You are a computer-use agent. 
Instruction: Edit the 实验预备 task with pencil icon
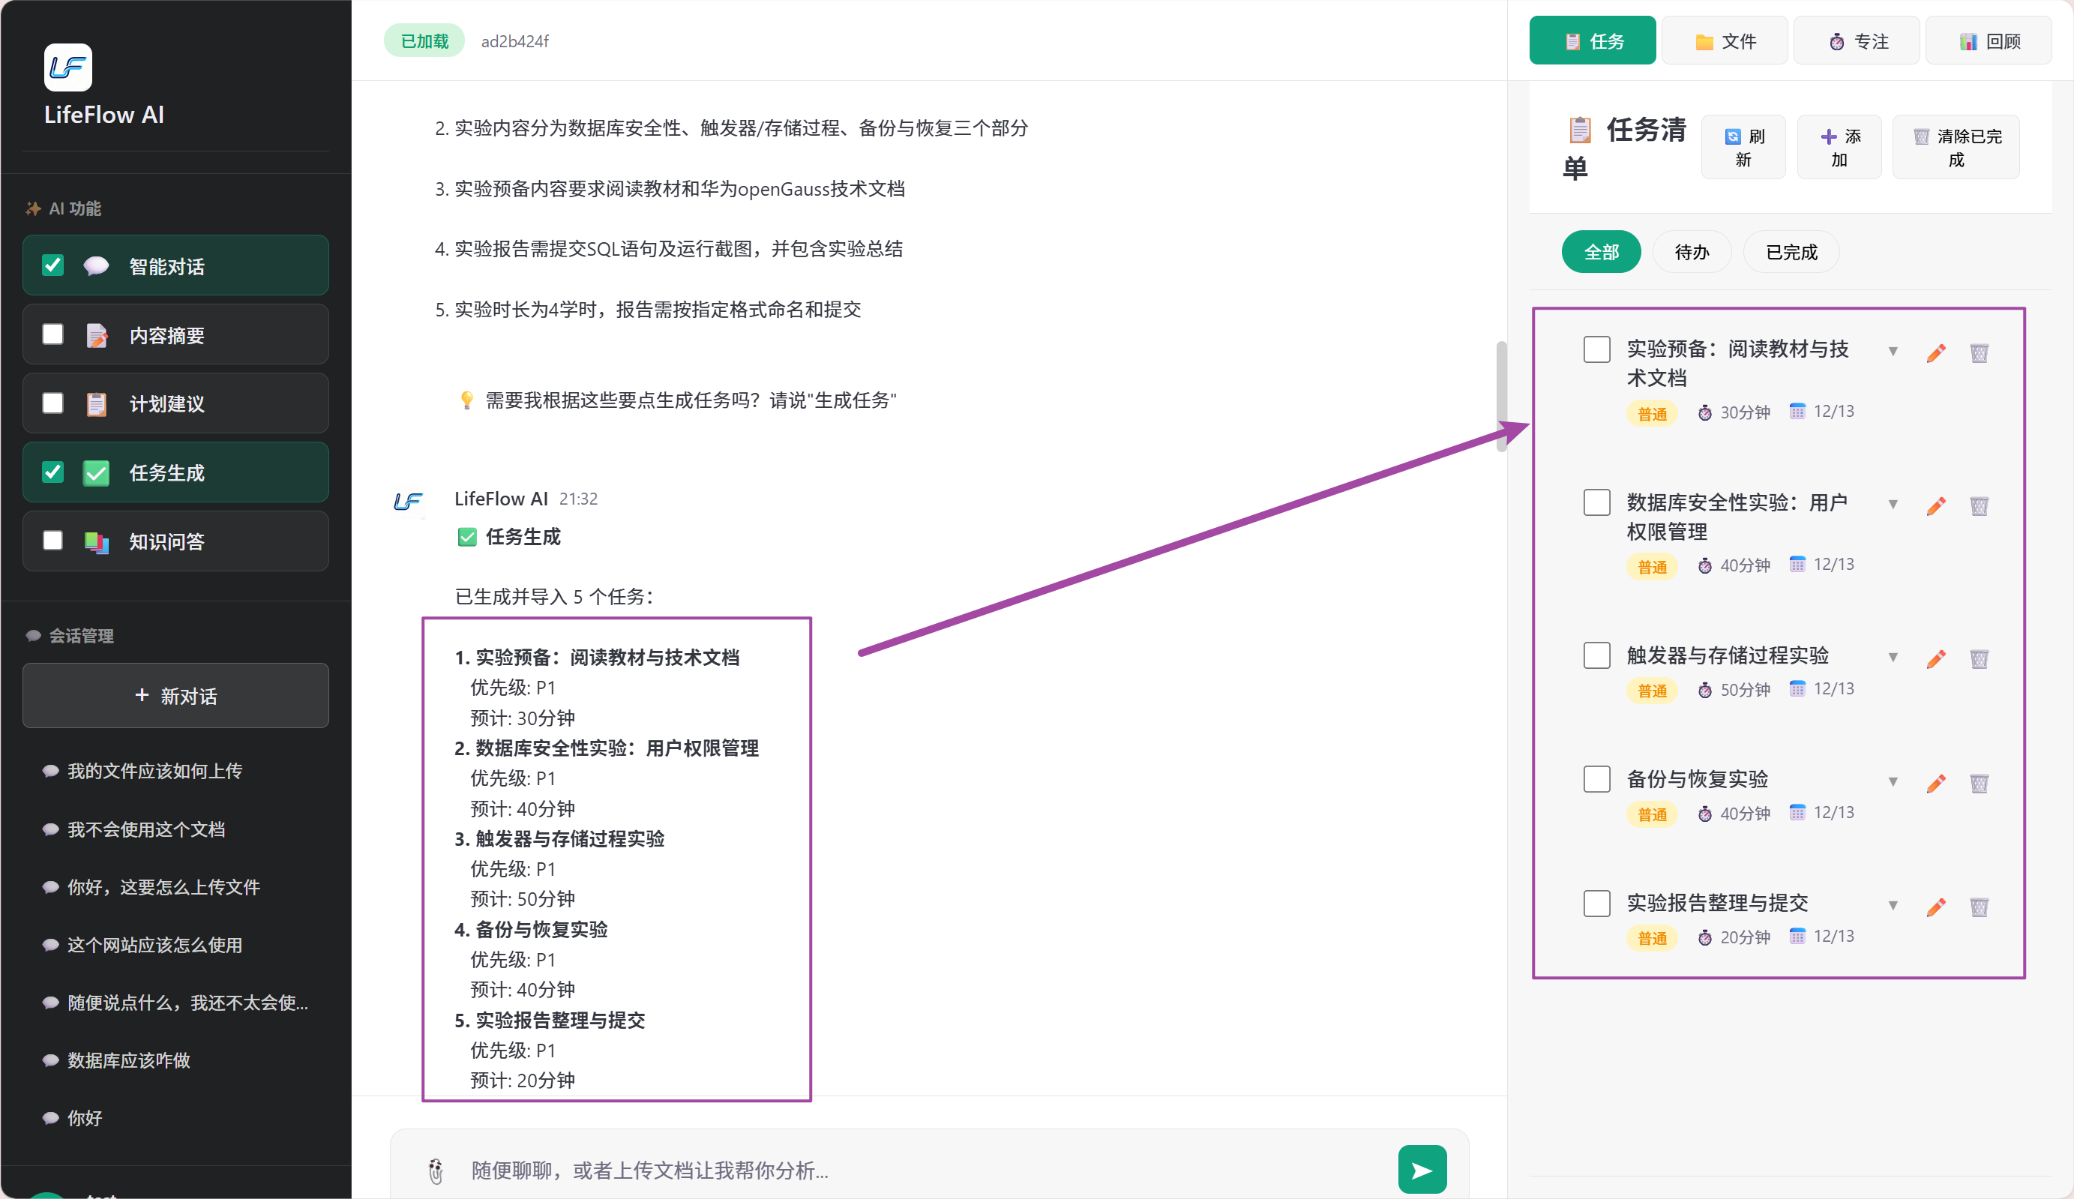point(1936,353)
